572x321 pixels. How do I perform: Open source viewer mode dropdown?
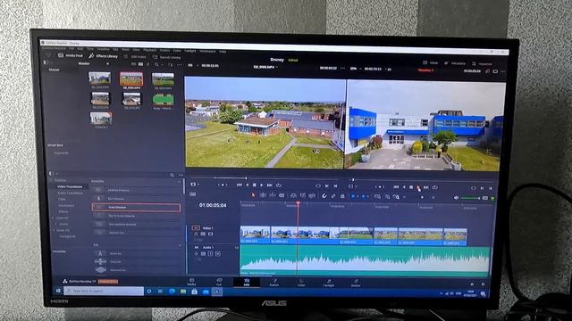tap(195, 185)
